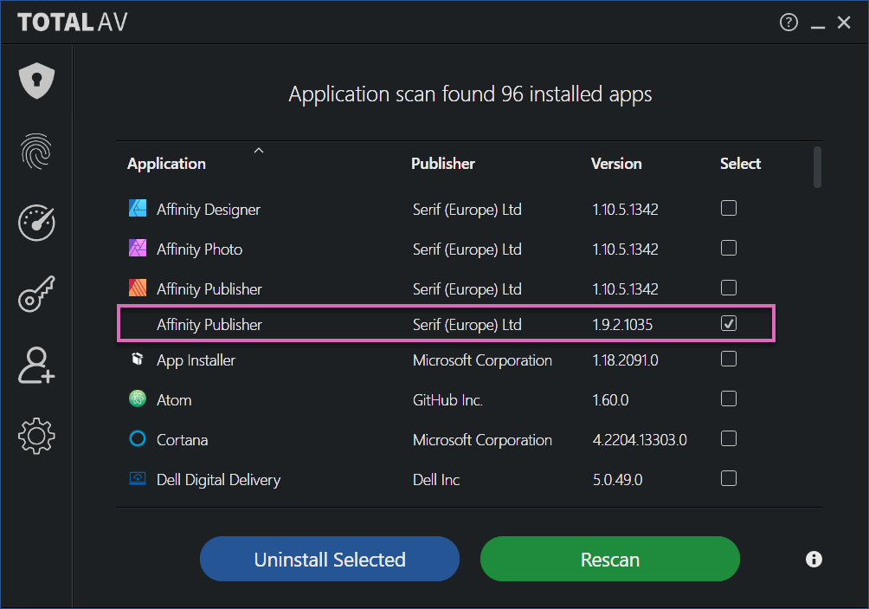
Task: Close the TotalAV window
Action: click(x=844, y=23)
